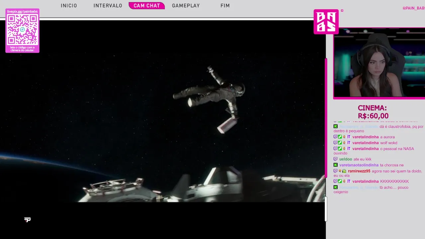This screenshot has height=239, width=425.
Task: Click the 'R$:60,00' goal amount
Action: pos(373,116)
